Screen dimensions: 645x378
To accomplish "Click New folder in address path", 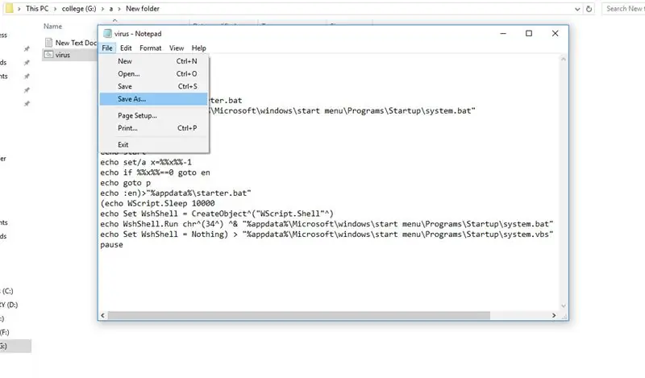I will (143, 9).
